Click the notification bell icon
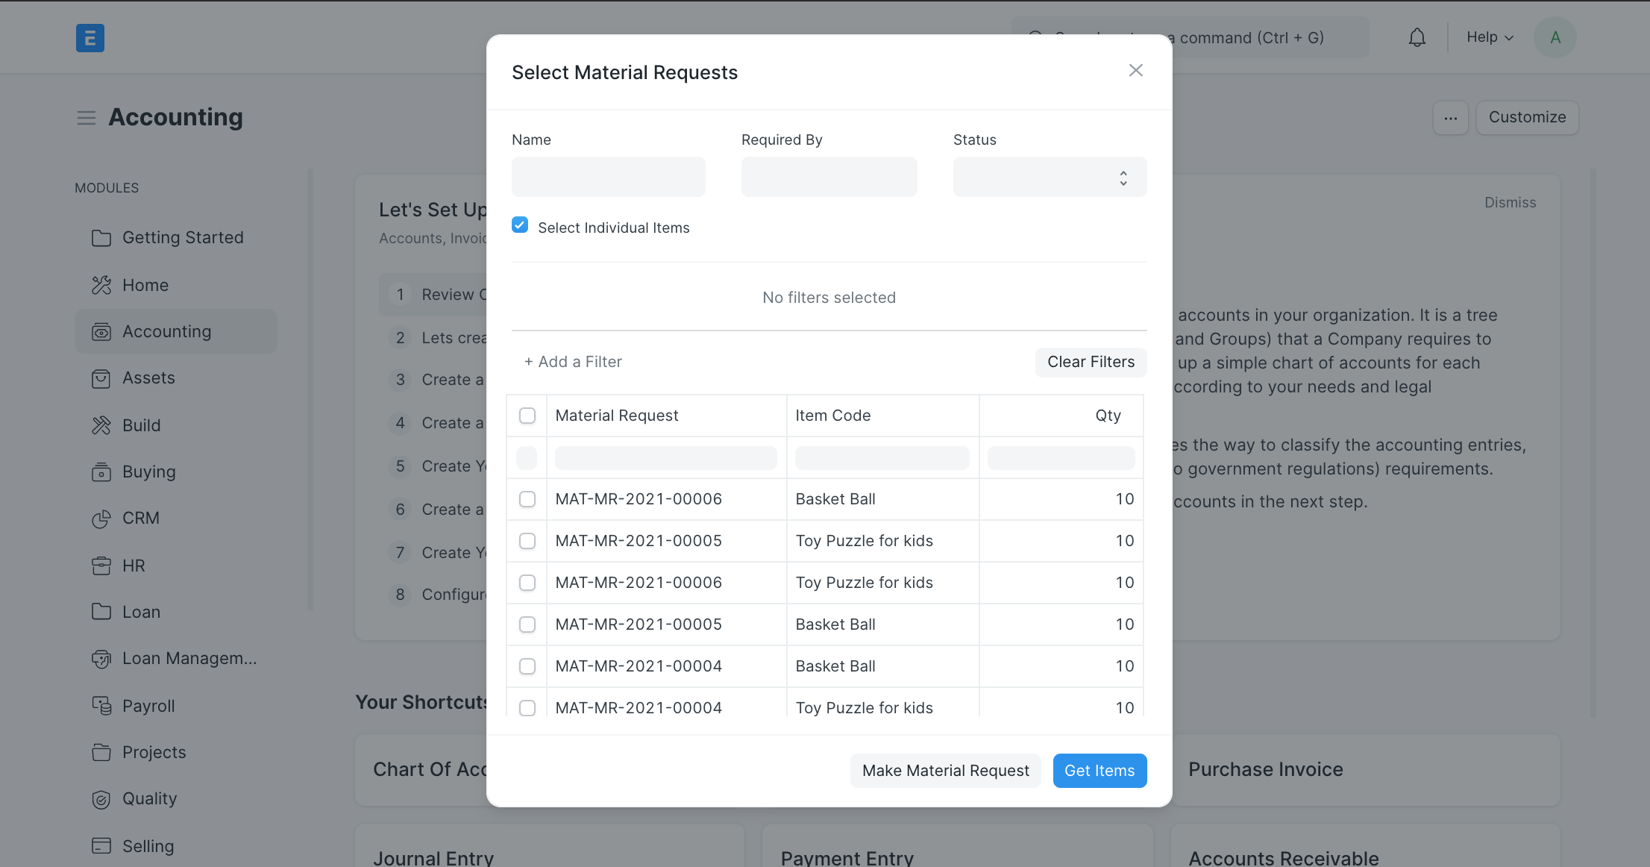Viewport: 1650px width, 867px height. (x=1417, y=37)
